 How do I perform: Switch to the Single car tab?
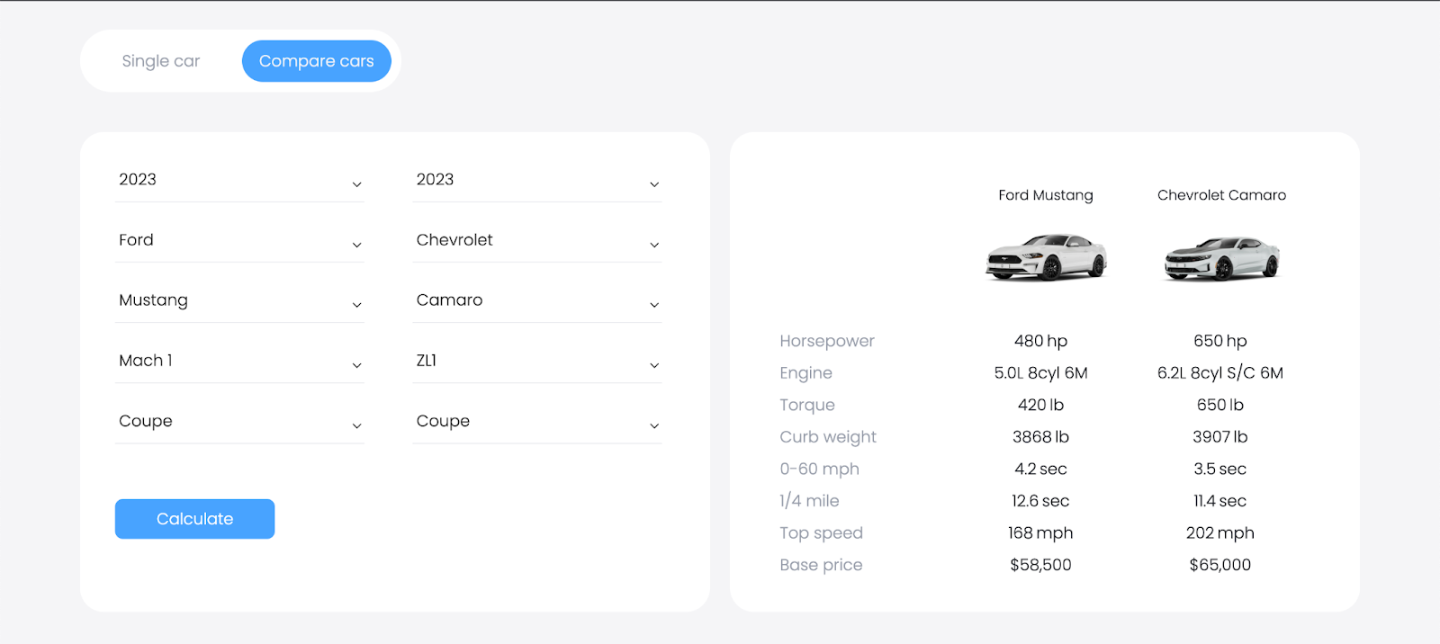161,61
